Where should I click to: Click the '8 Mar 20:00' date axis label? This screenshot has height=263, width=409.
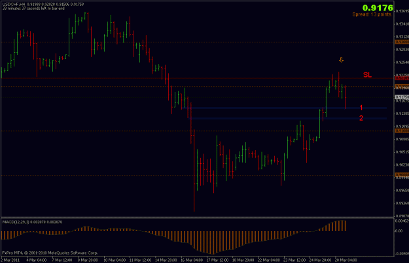click(88, 260)
